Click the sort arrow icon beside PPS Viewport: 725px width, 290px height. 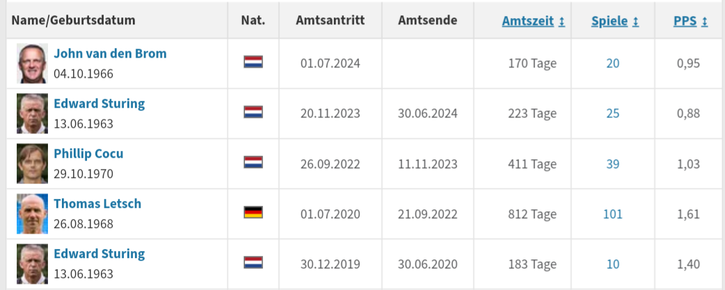pyautogui.click(x=704, y=22)
